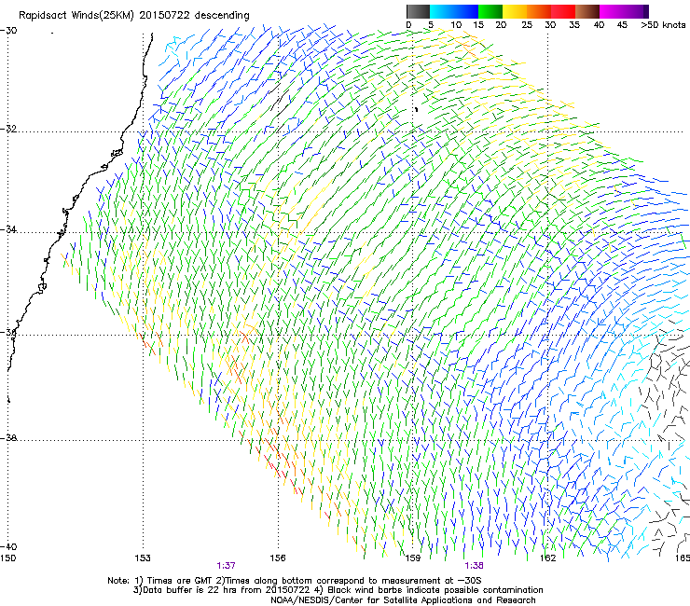Click the legend value '35'

[574, 25]
